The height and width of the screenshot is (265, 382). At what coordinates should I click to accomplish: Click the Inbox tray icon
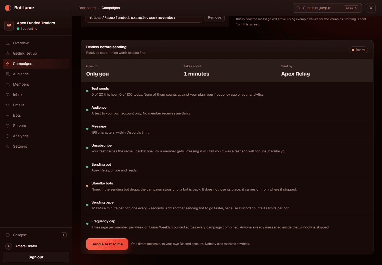pos(7,95)
